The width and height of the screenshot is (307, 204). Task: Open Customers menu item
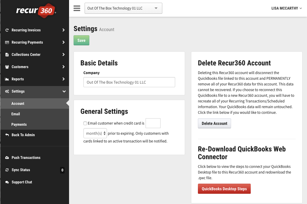point(35,67)
